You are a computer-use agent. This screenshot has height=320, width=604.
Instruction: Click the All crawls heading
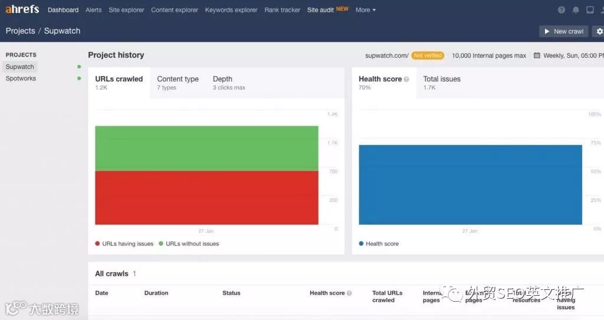111,274
